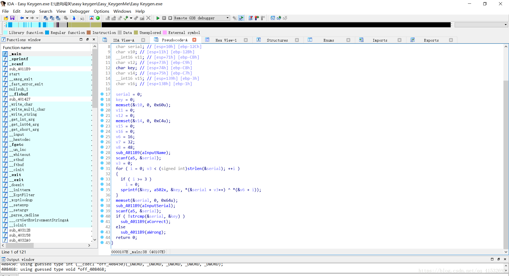The image size is (509, 276).
Task: Open the green S-plus dropdown arrow
Action: [131, 18]
